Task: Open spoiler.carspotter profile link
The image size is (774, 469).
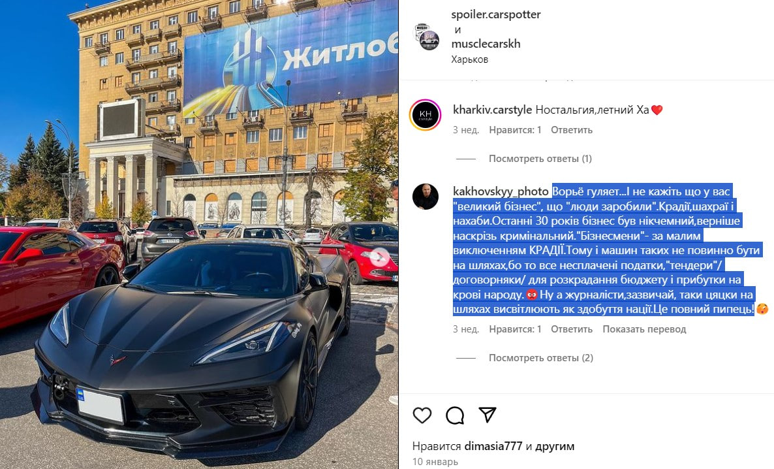Action: (495, 15)
